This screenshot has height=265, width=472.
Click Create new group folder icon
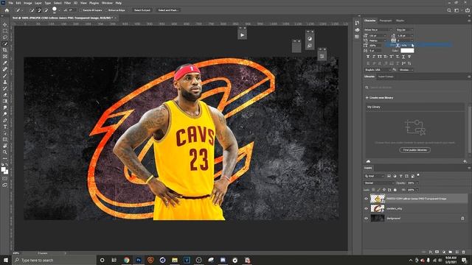point(451,252)
